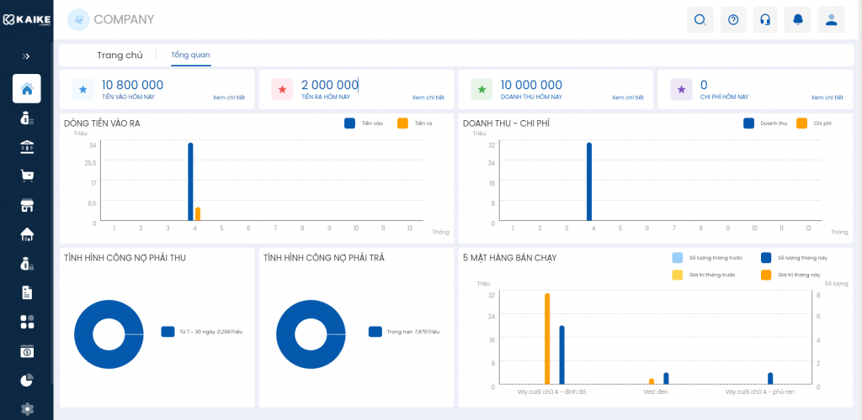Toggle Giá trị tháng này legend swatch

(766, 275)
